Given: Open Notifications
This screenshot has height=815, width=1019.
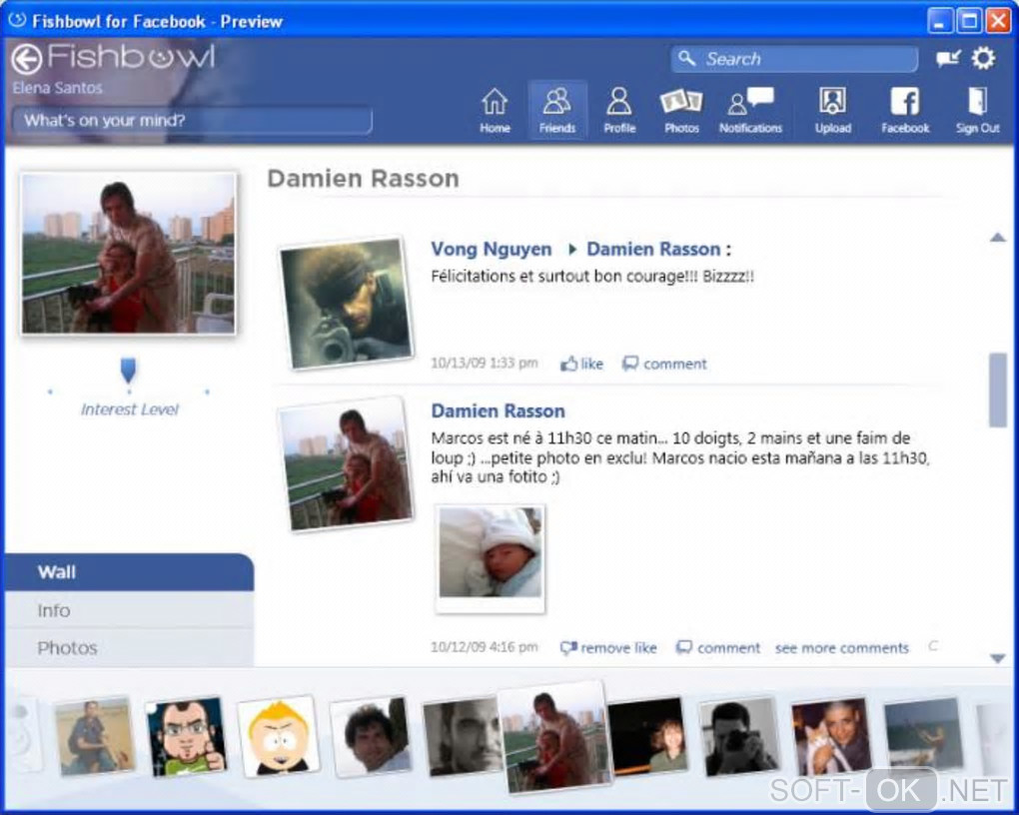Looking at the screenshot, I should [x=750, y=111].
